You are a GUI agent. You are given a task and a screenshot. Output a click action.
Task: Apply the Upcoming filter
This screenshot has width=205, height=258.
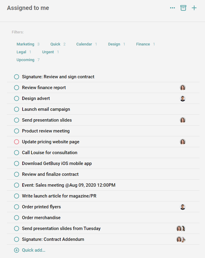pos(25,60)
